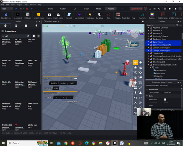Open the File menu
The width and height of the screenshot is (183, 146).
pos(2,5)
